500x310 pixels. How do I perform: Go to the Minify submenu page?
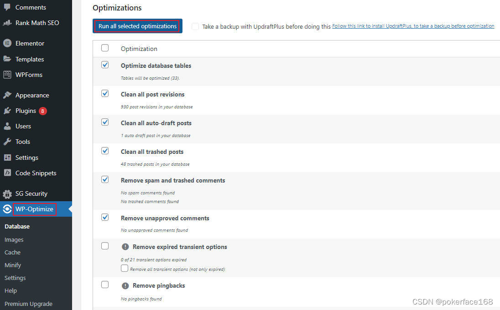(x=13, y=265)
